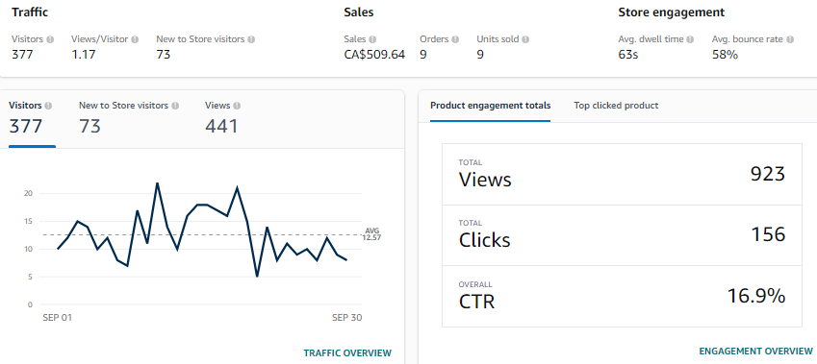The width and height of the screenshot is (817, 364).
Task: Select the Visitors 377 chart tab
Action: click(31, 119)
